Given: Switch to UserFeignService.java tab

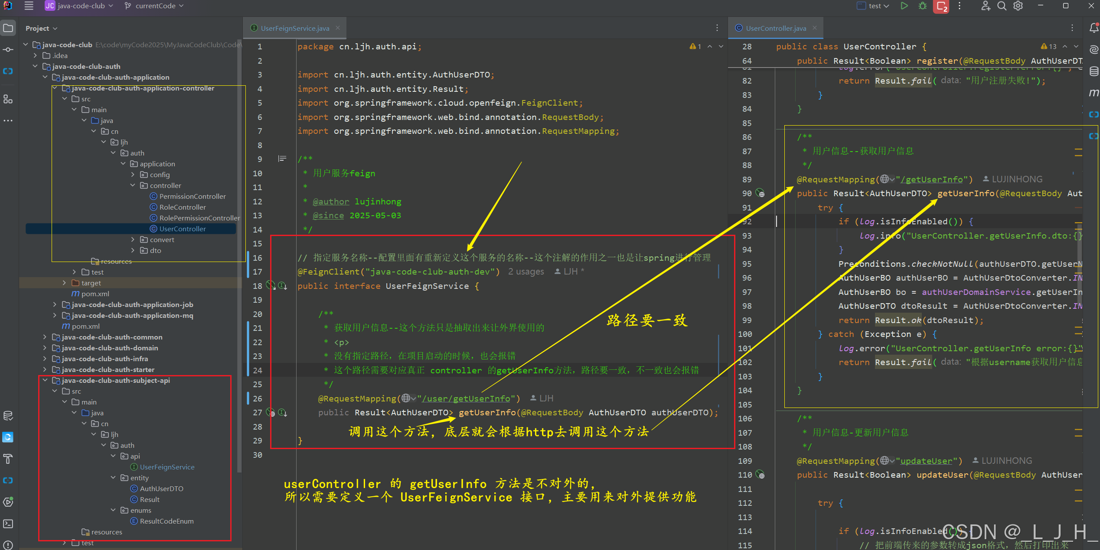Looking at the screenshot, I should pyautogui.click(x=295, y=28).
